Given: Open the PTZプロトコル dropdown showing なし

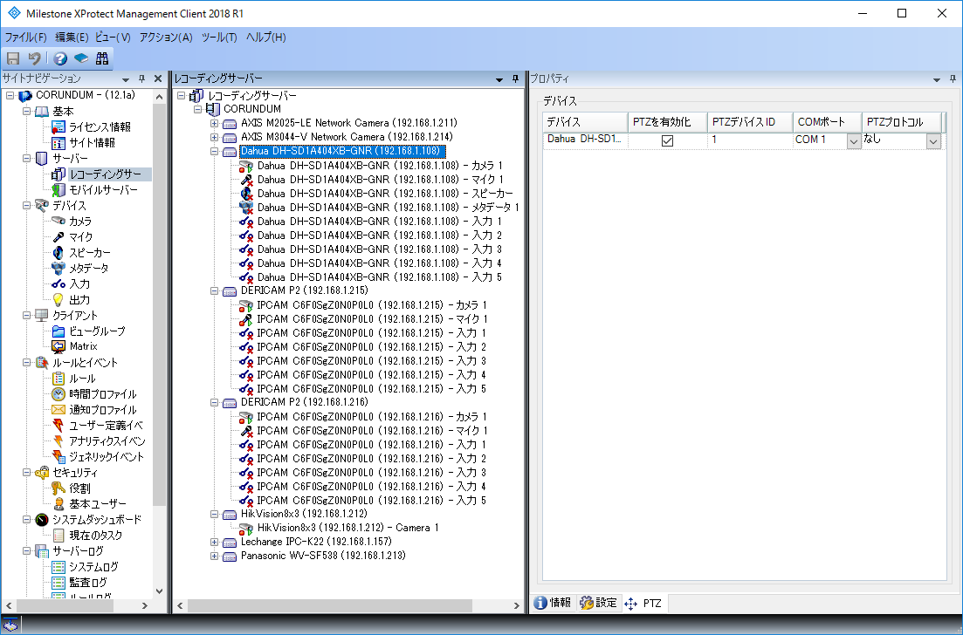Looking at the screenshot, I should pyautogui.click(x=933, y=140).
